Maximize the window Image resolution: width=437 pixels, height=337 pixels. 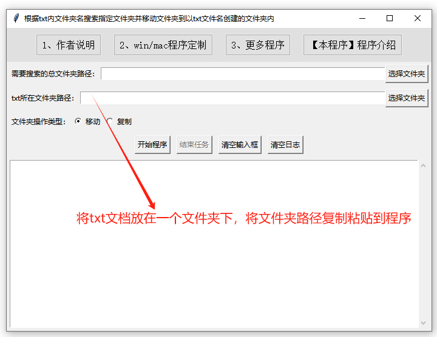pyautogui.click(x=390, y=18)
